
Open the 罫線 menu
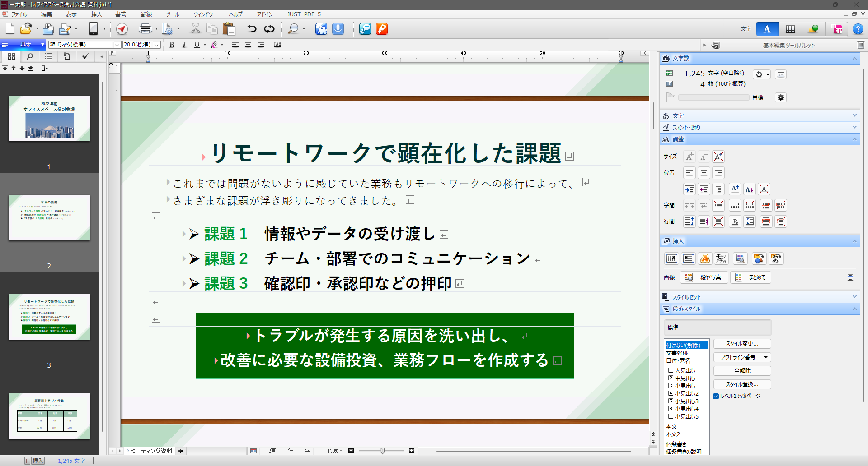(x=146, y=14)
